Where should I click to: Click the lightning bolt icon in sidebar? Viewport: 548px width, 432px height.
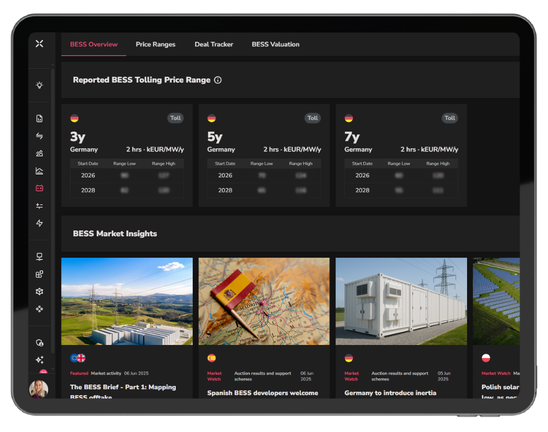(x=39, y=223)
